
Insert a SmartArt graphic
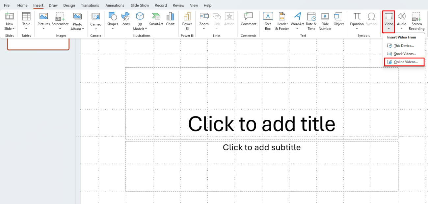click(x=156, y=19)
